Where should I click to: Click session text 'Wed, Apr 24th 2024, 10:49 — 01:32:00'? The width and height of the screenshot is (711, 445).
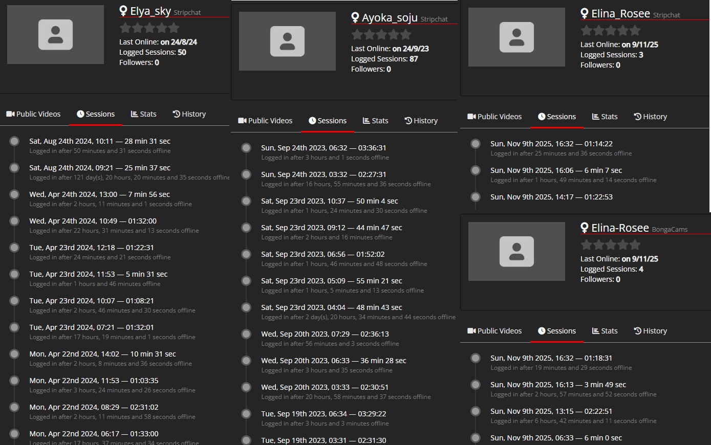pyautogui.click(x=93, y=221)
